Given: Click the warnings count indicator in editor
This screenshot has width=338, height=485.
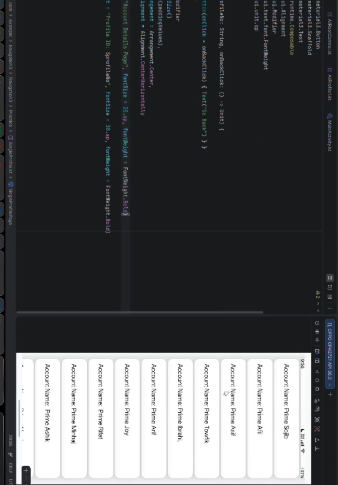Looking at the screenshot, I should tap(318, 294).
